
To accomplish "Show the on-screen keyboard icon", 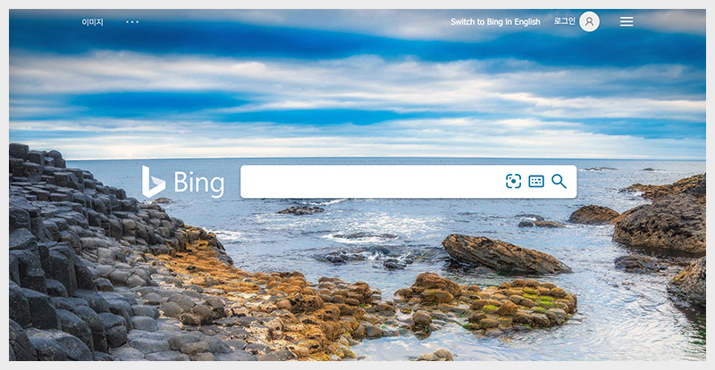I will tap(536, 182).
